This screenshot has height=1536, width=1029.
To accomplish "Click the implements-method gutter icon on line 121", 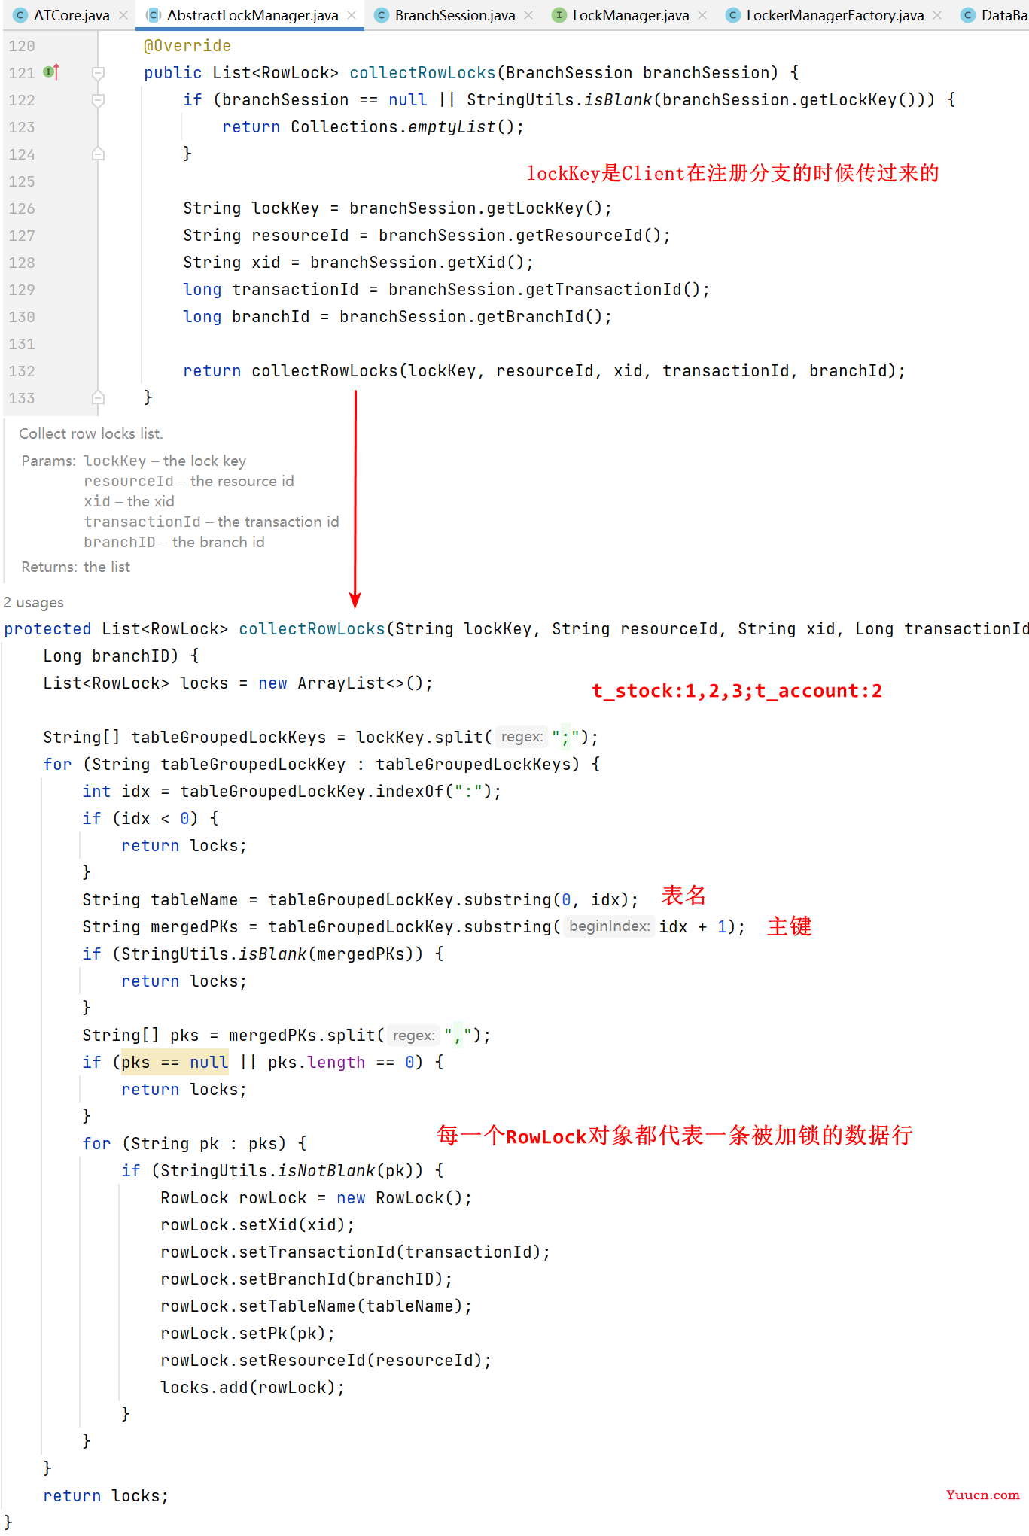I will 51,72.
